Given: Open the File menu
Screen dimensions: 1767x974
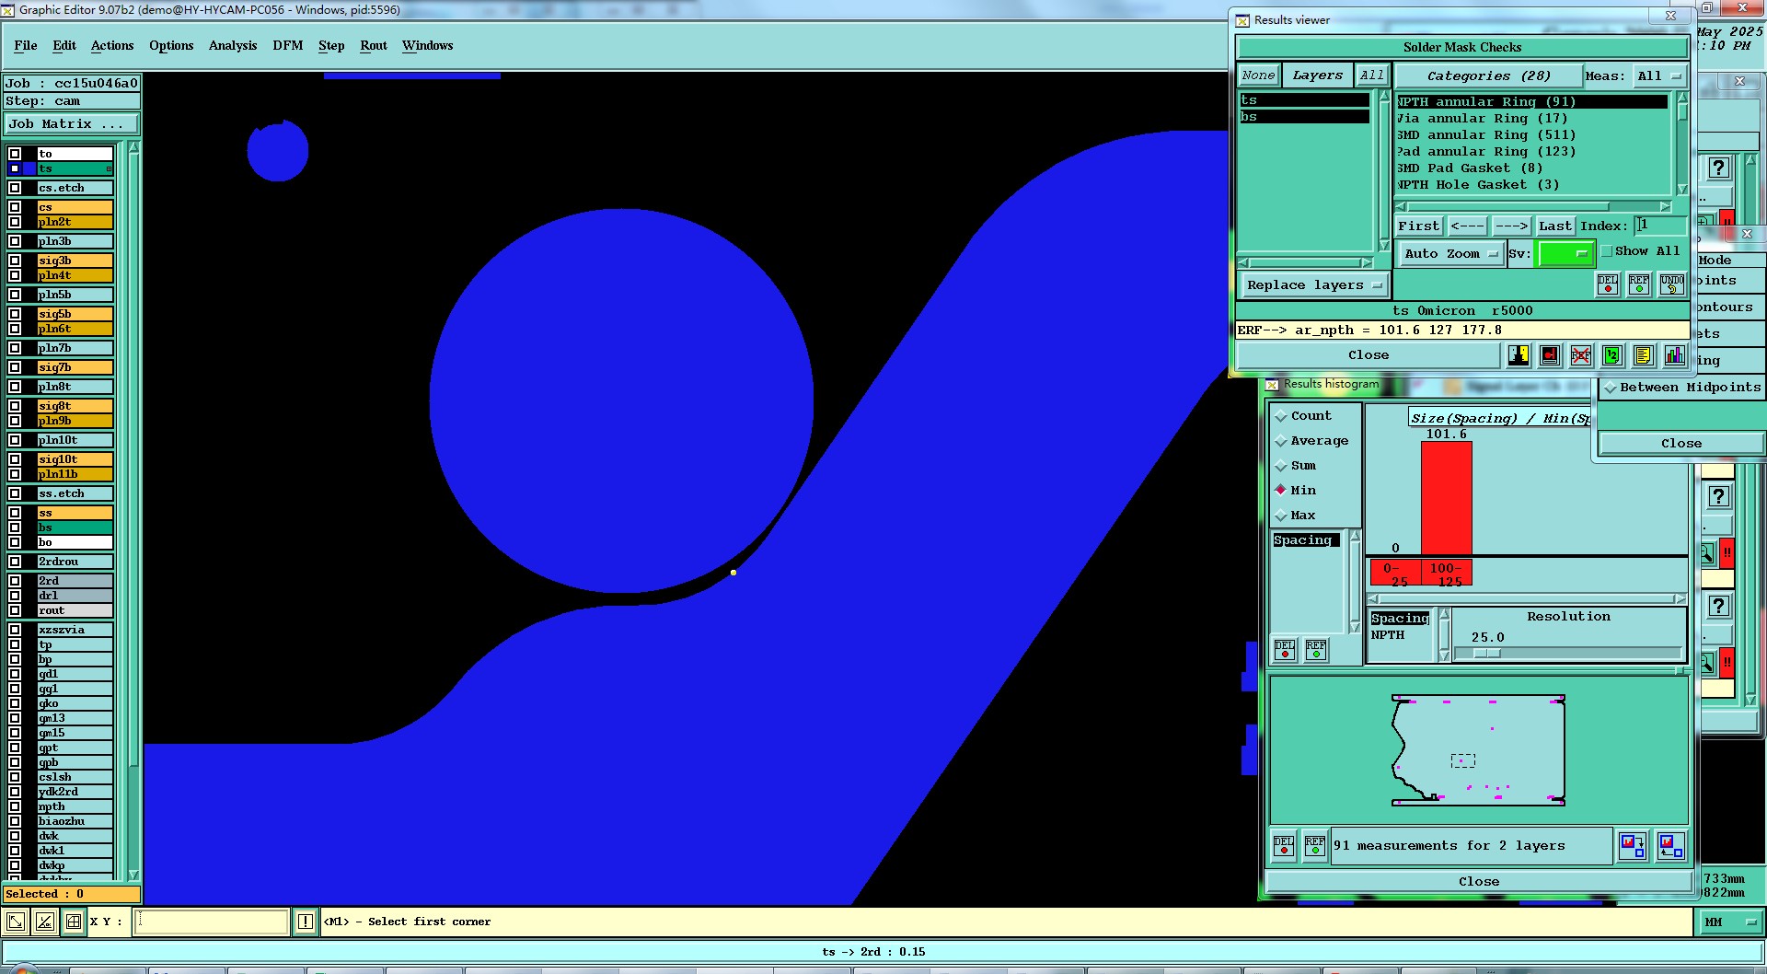Looking at the screenshot, I should pyautogui.click(x=26, y=46).
